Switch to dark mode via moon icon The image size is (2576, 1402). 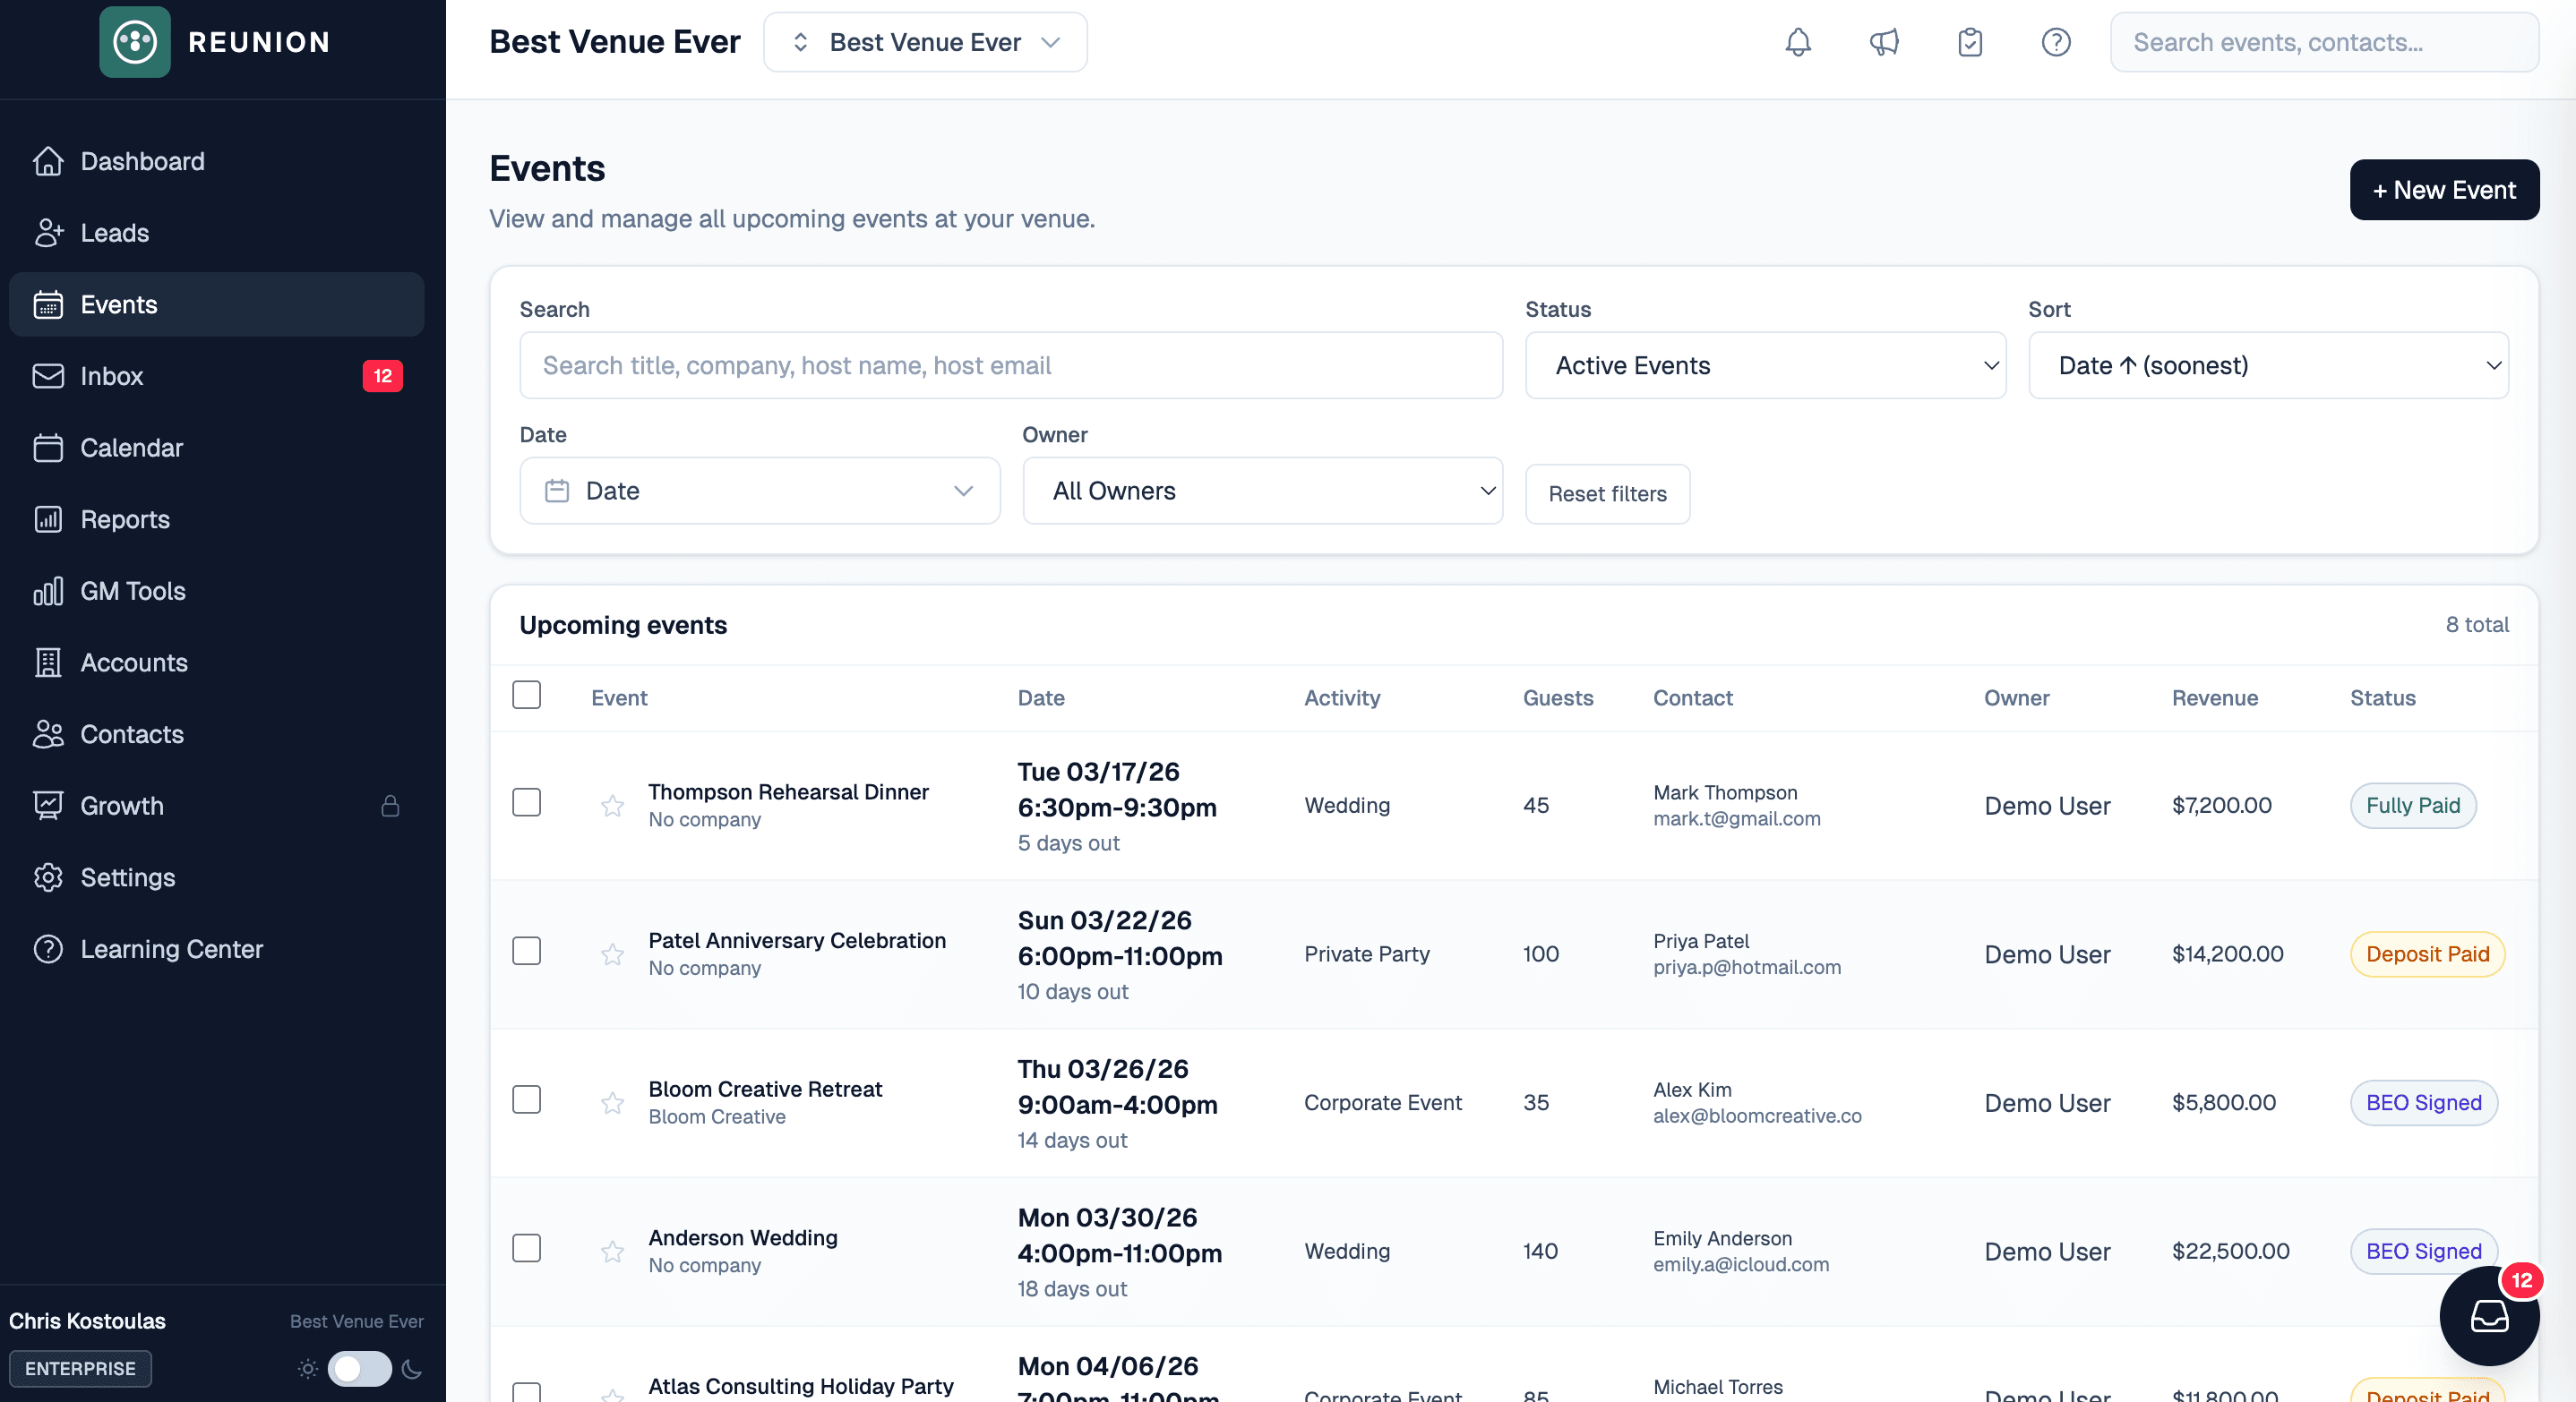[x=413, y=1370]
